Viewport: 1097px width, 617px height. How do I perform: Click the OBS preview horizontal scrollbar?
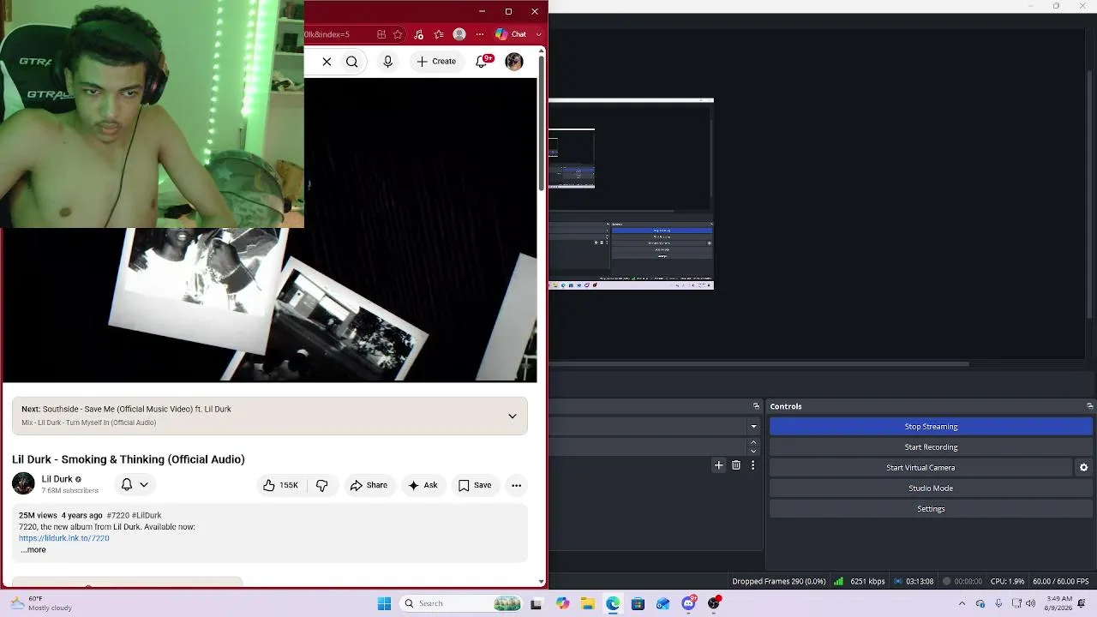click(x=758, y=364)
